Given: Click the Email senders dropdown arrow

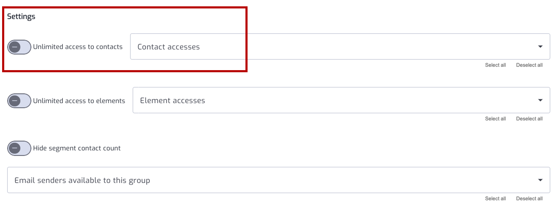Looking at the screenshot, I should (x=540, y=180).
